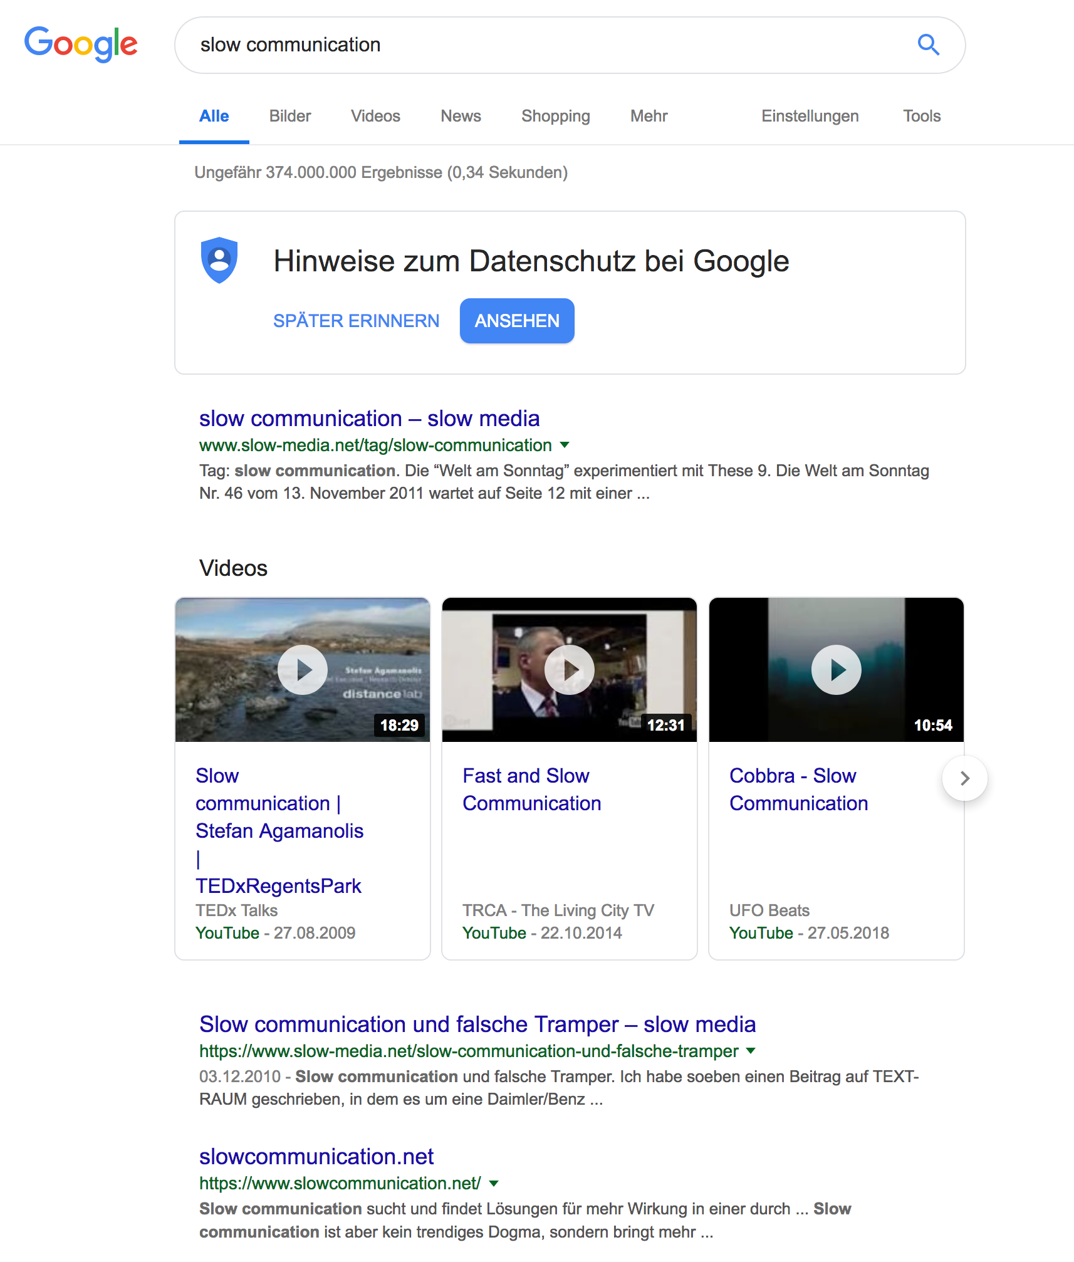1074x1262 pixels.
Task: Switch to the Videos tab
Action: click(x=375, y=117)
